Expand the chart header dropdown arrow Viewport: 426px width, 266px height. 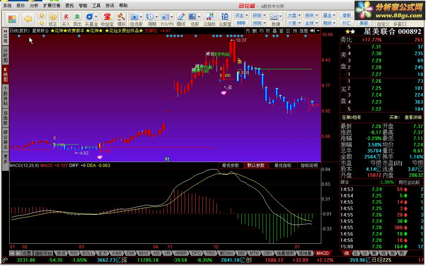[318, 31]
